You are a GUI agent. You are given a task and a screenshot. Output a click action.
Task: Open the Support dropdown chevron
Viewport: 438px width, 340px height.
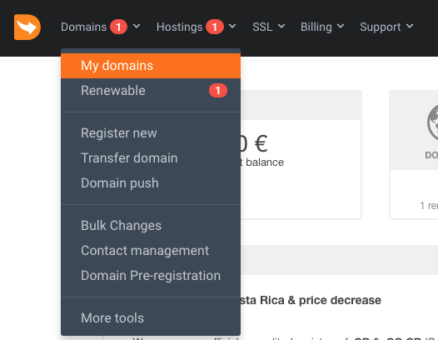coord(410,27)
